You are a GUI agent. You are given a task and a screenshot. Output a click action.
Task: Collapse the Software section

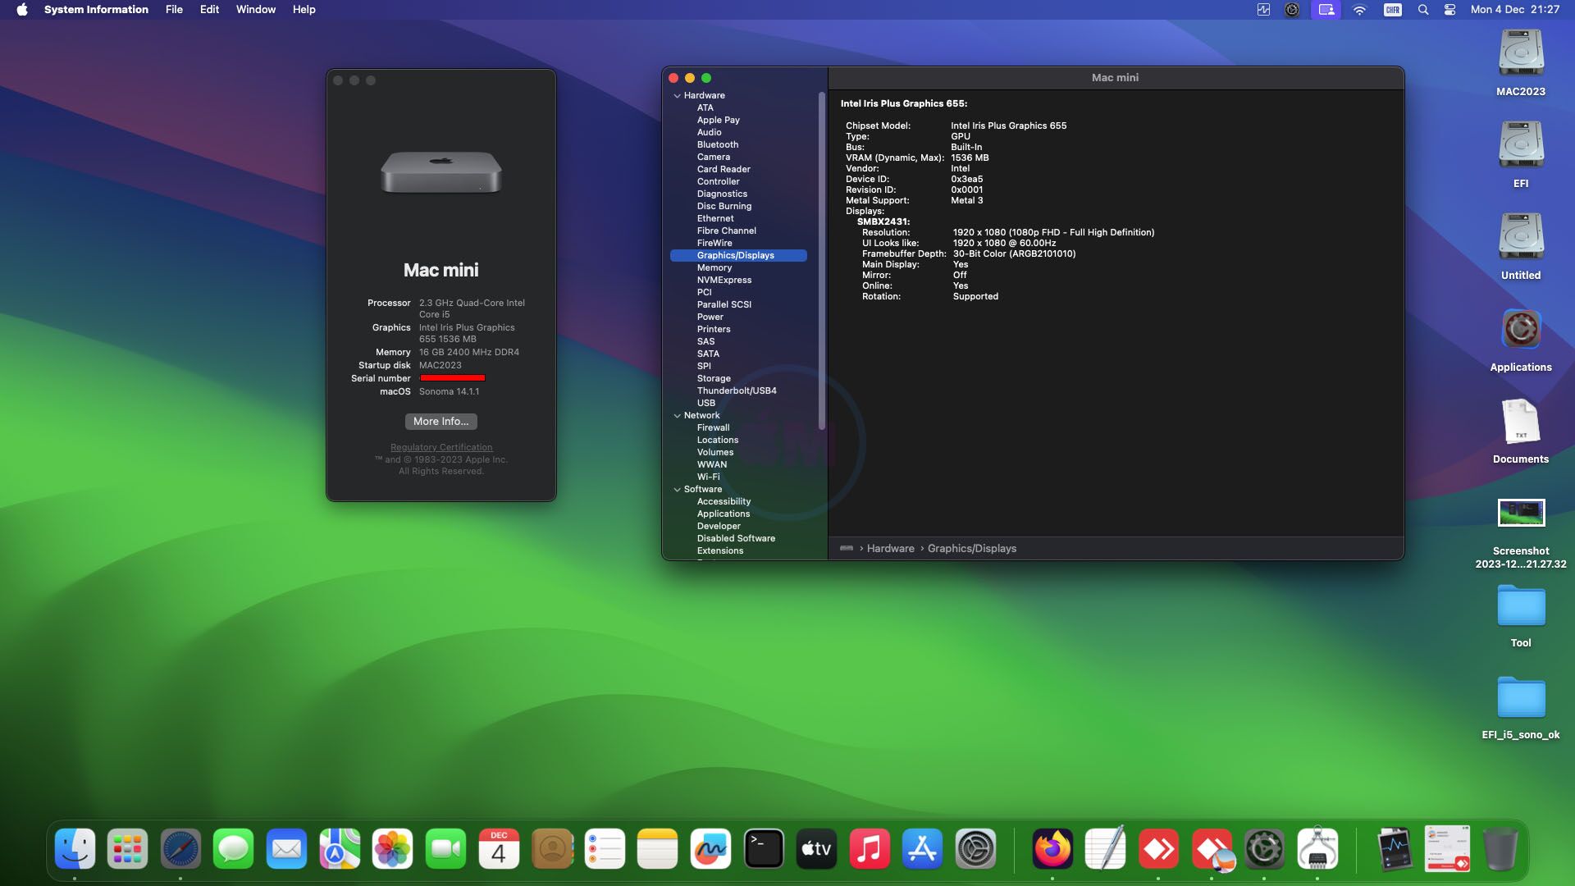click(x=677, y=490)
